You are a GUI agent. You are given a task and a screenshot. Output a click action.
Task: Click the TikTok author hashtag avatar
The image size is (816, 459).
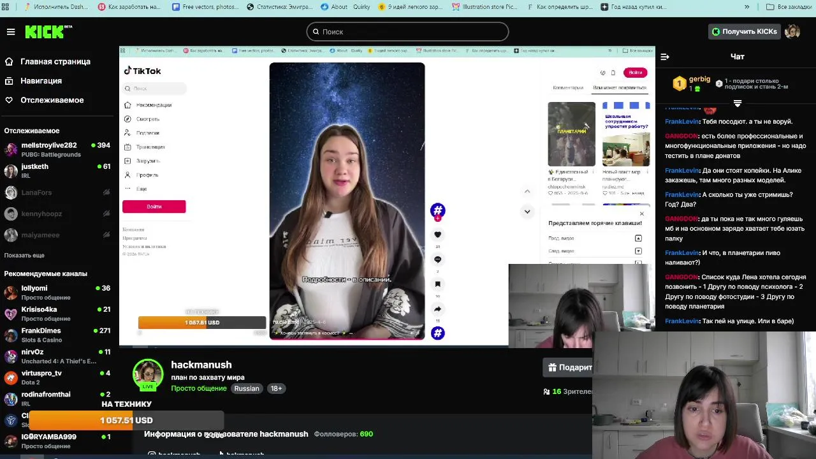pyautogui.click(x=437, y=210)
